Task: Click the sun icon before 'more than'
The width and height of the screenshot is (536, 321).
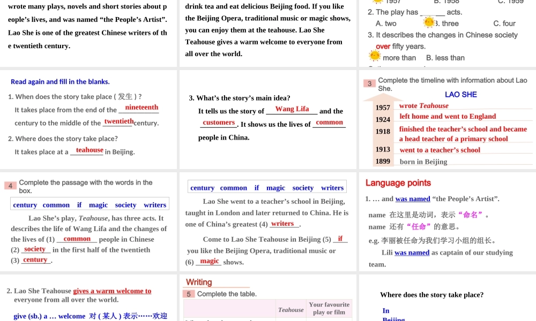Action: pos(375,56)
